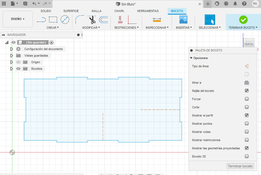Select the Measure ruler tool
Screen dimensions: 261x175
(157, 20)
